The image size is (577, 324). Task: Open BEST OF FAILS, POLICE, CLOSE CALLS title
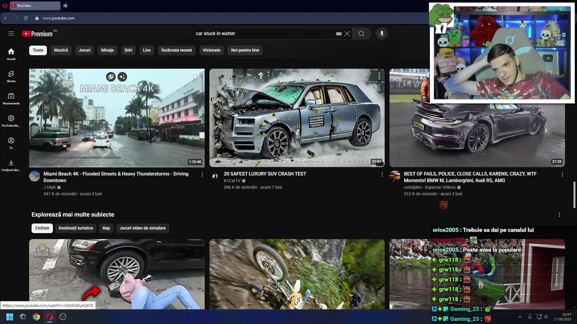470,177
